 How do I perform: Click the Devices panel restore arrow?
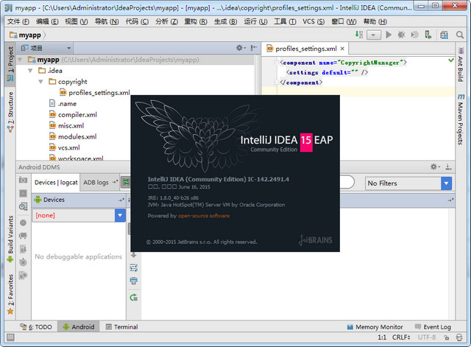[121, 200]
